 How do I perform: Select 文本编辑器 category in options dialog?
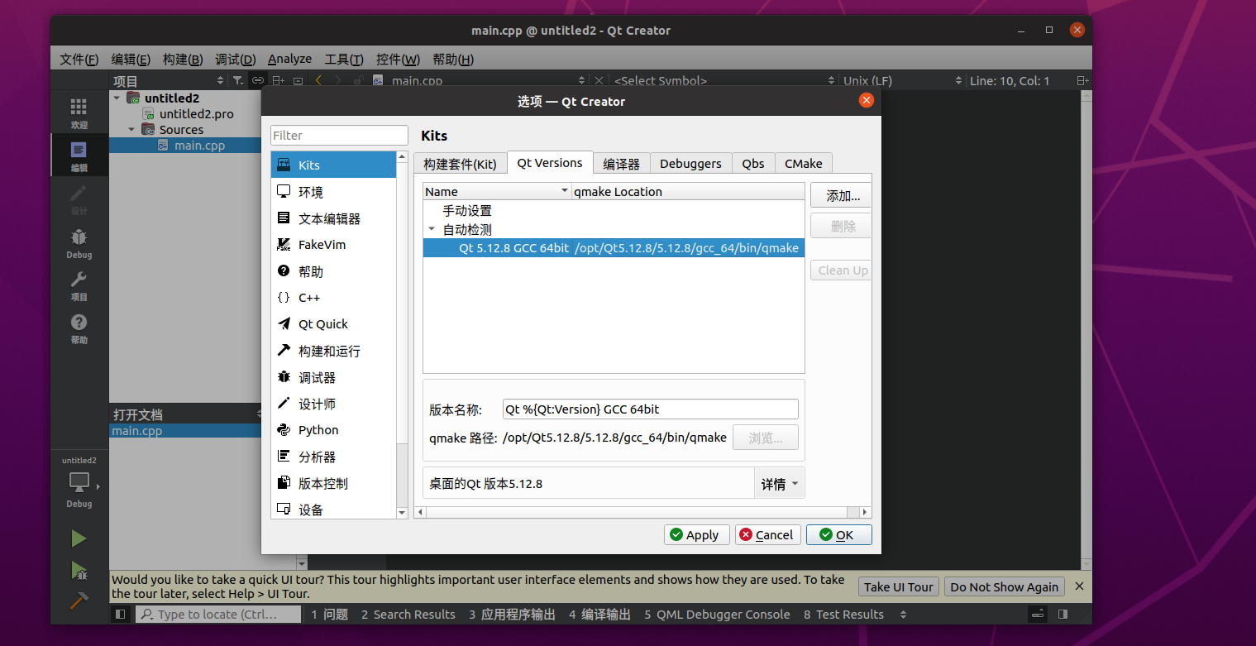pos(333,218)
